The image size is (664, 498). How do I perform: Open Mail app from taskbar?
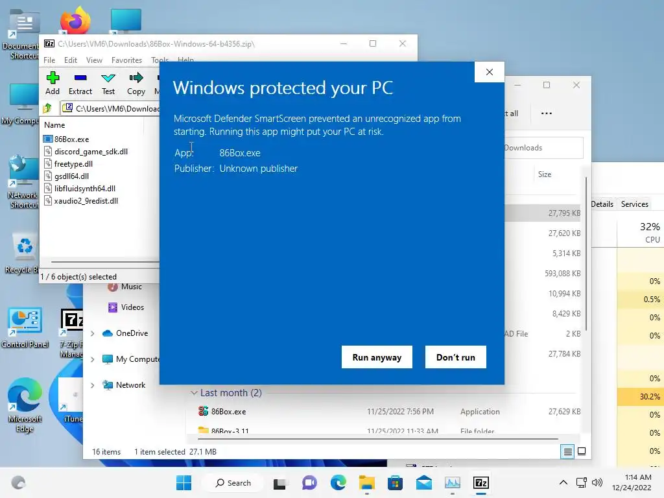coord(424,482)
